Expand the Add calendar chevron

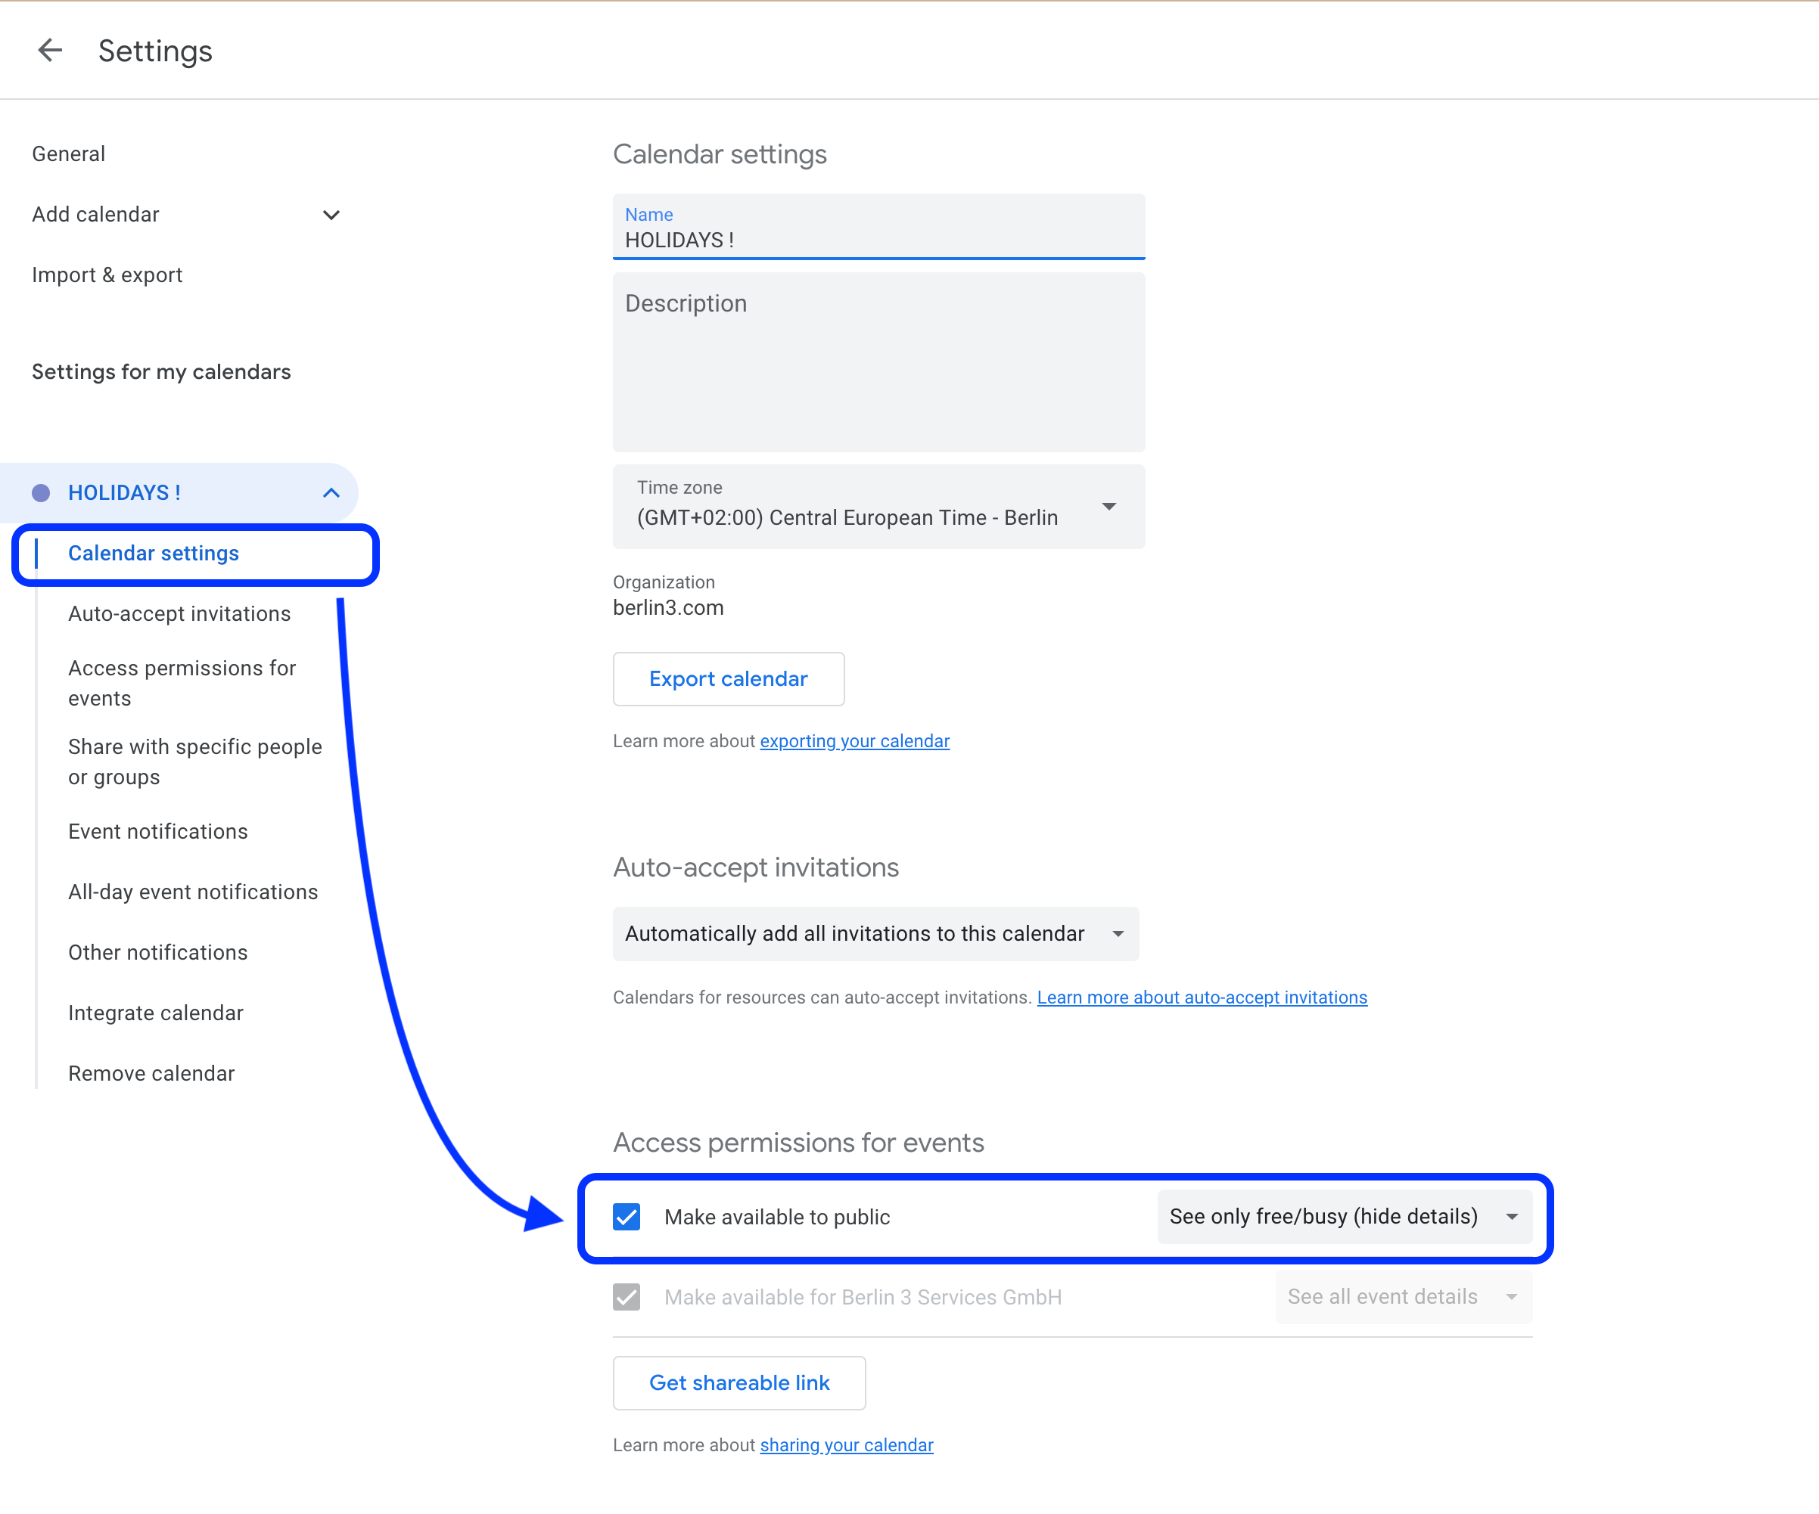coord(331,215)
